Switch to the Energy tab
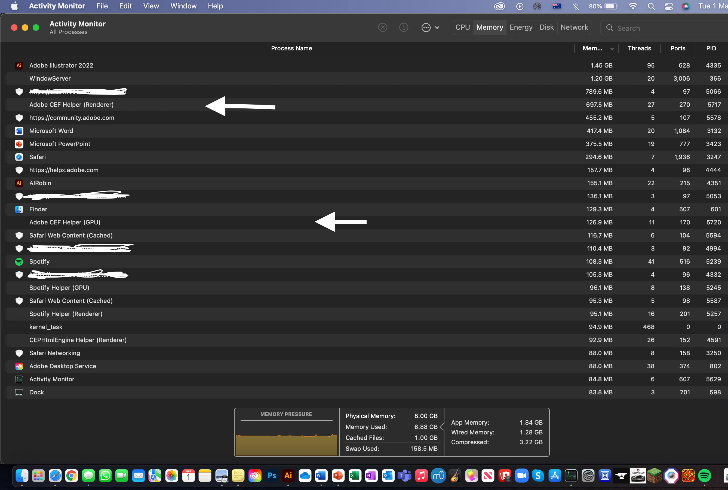The image size is (728, 490). pyautogui.click(x=521, y=28)
